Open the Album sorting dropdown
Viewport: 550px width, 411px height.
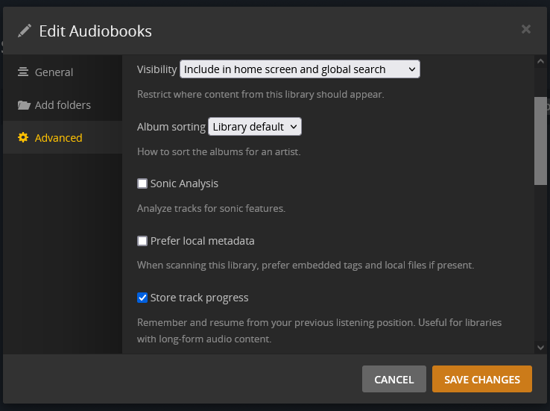click(x=255, y=127)
